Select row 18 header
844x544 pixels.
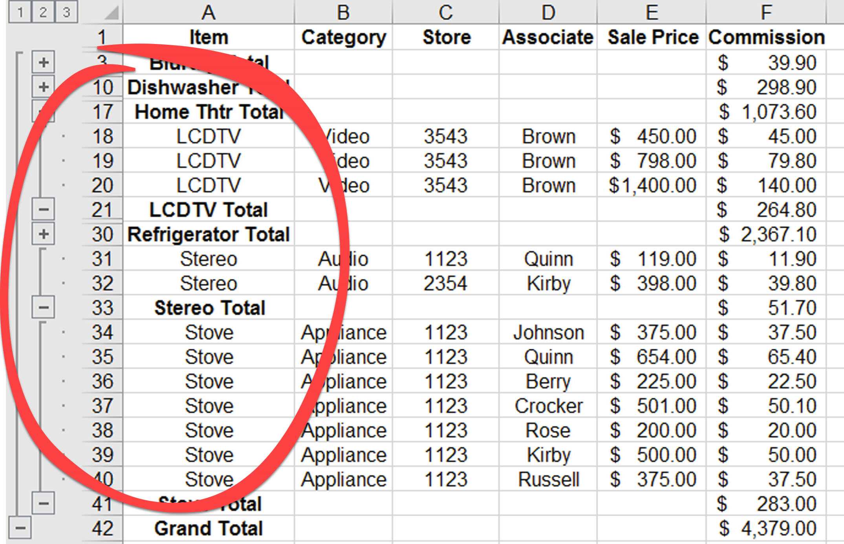(x=102, y=136)
